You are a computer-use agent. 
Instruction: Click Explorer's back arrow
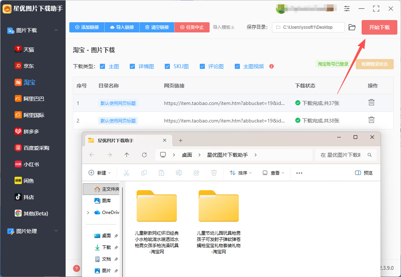92,155
